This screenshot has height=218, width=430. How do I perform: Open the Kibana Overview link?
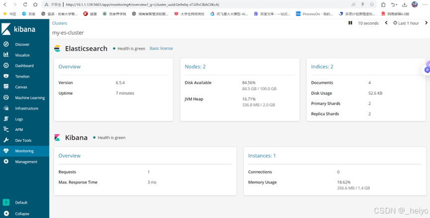70,156
